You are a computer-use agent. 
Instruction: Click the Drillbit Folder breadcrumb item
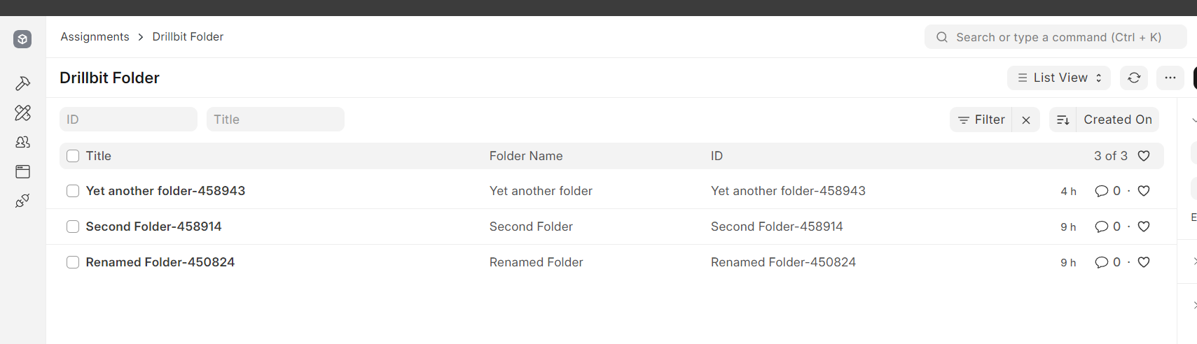188,36
